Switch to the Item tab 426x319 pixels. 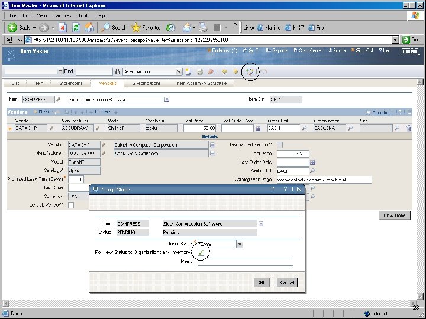[39, 83]
